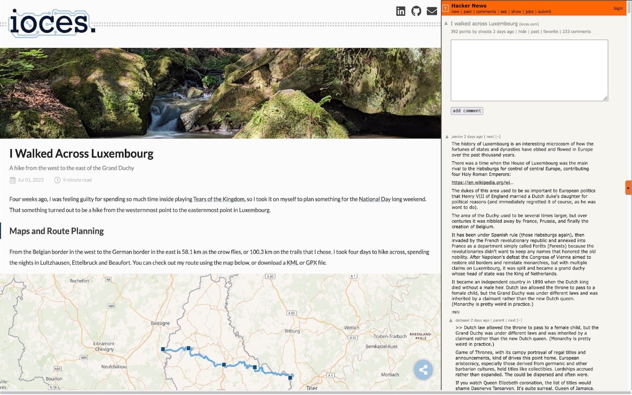Open 'comments' in the Hacker News navigation
The height and width of the screenshot is (395, 632).
(486, 12)
